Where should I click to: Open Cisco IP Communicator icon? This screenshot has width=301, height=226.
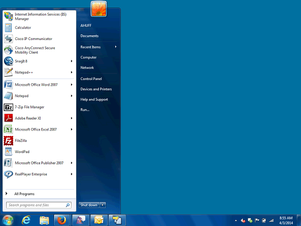(8, 39)
